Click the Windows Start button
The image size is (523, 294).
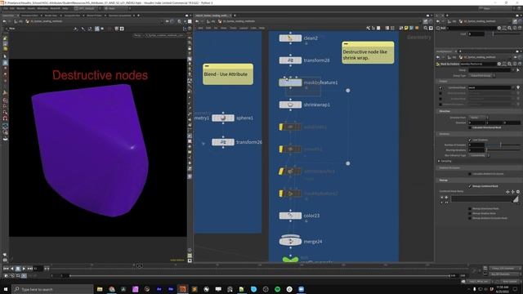6,289
